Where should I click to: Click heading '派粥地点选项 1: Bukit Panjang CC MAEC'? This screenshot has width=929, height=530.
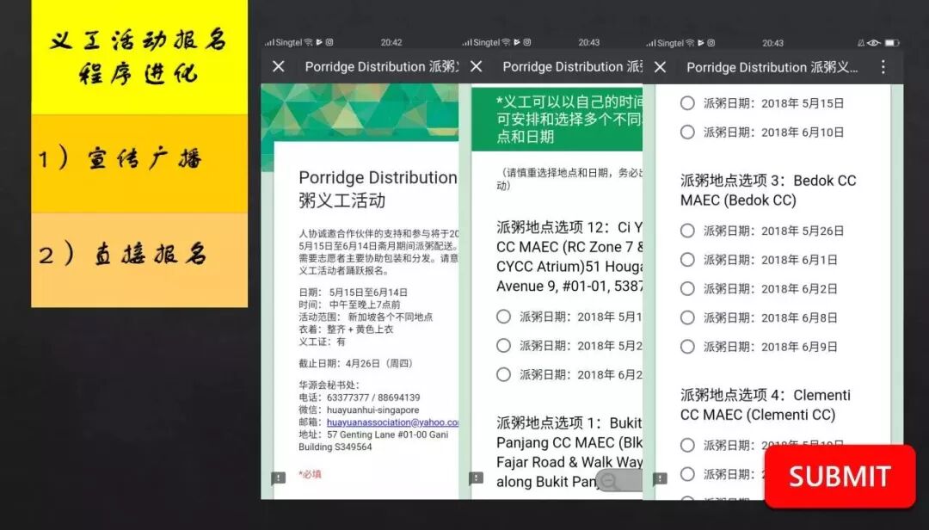(569, 453)
